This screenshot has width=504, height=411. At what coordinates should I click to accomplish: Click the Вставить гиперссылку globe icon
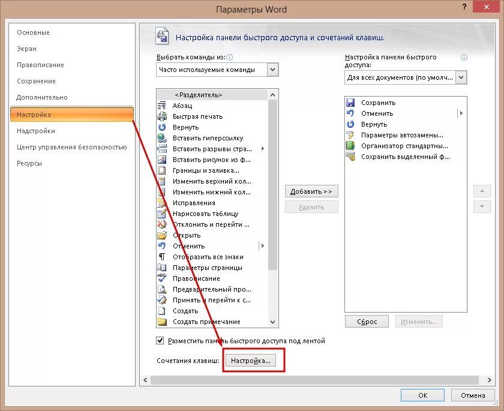coord(161,138)
